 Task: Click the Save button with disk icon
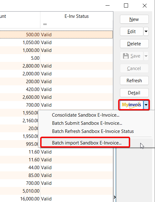[132, 56]
